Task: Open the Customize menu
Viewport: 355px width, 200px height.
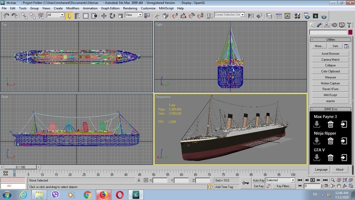Action: pyautogui.click(x=148, y=8)
